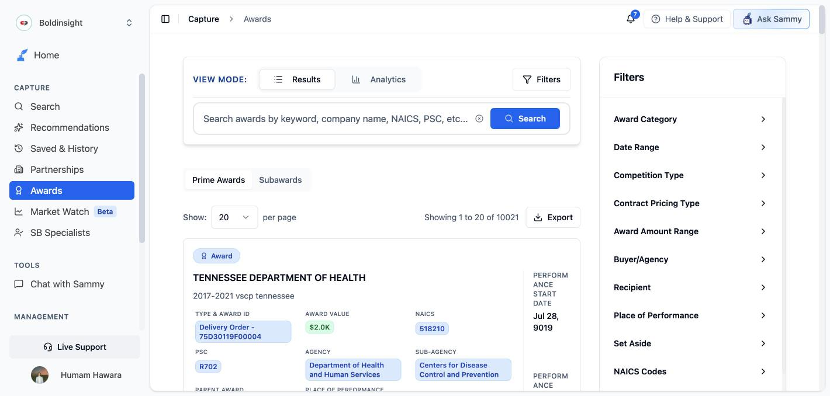This screenshot has height=396, width=830.
Task: Toggle the sidebar panel icon
Action: click(x=165, y=19)
